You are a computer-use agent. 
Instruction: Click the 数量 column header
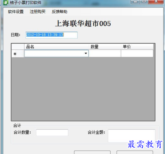pos(105,46)
